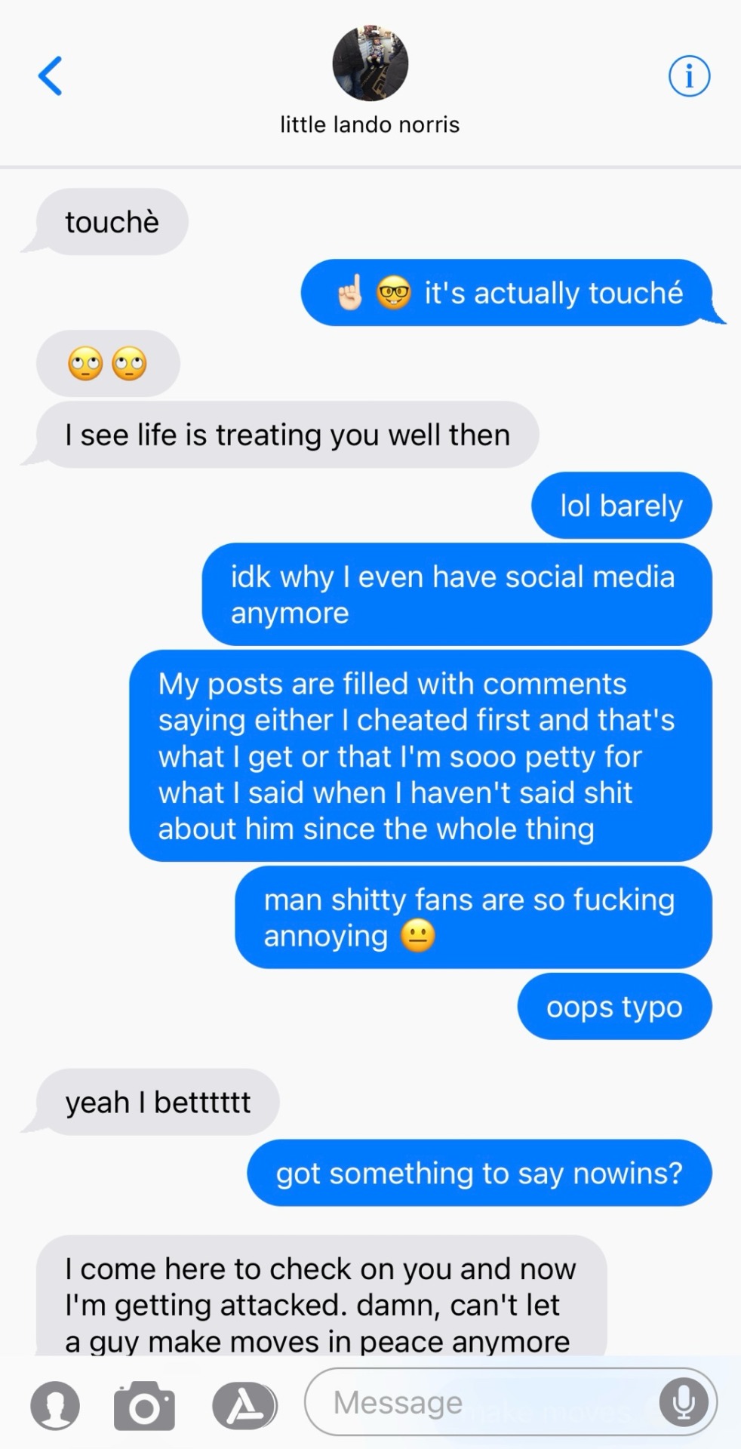The image size is (741, 1449).
Task: Tap the long "My posts are filled" message
Action: coord(421,756)
